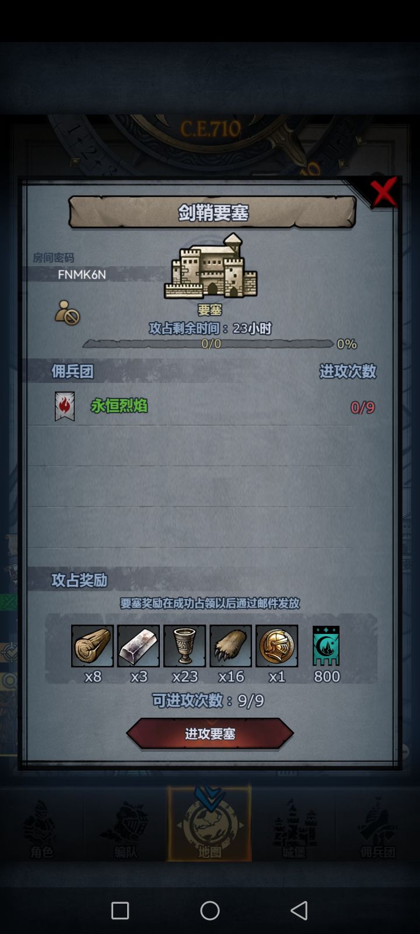Image resolution: width=420 pixels, height=934 pixels.
Task: Tap the red flame guild banner
Action: 65,406
